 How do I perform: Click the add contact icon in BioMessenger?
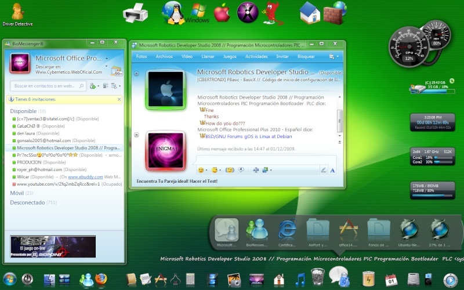coord(93,86)
